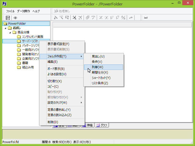Viewport: 195px width, 146px height.
Task: Open the ヘルプ menu
Action: coord(36,11)
